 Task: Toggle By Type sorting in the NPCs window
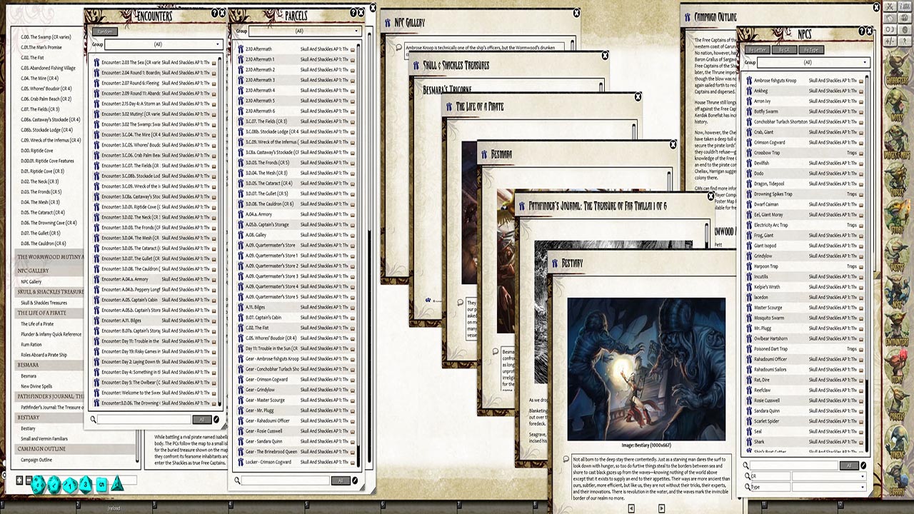click(x=811, y=50)
